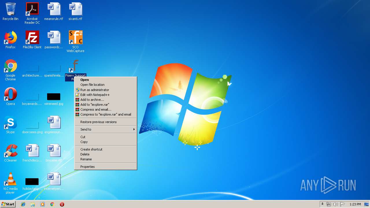370x208 pixels.
Task: Choose Cut in the context menu
Action: (x=106, y=137)
